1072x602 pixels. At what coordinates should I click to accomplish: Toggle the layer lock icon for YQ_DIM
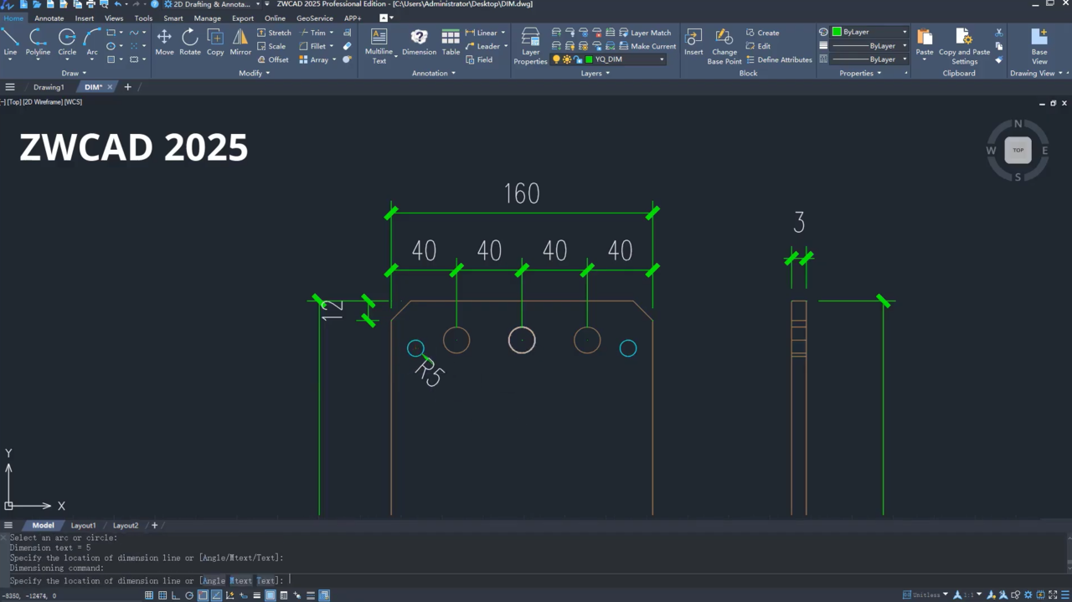(578, 59)
